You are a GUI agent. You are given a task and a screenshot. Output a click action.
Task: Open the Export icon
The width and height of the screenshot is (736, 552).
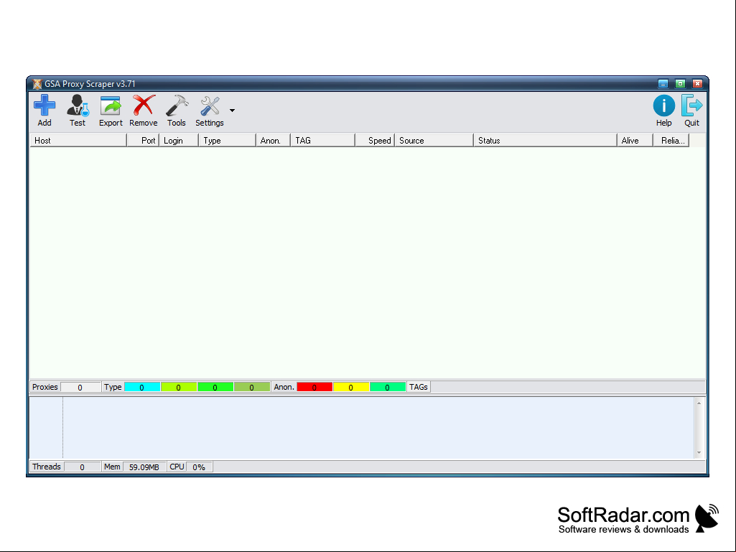click(x=111, y=106)
